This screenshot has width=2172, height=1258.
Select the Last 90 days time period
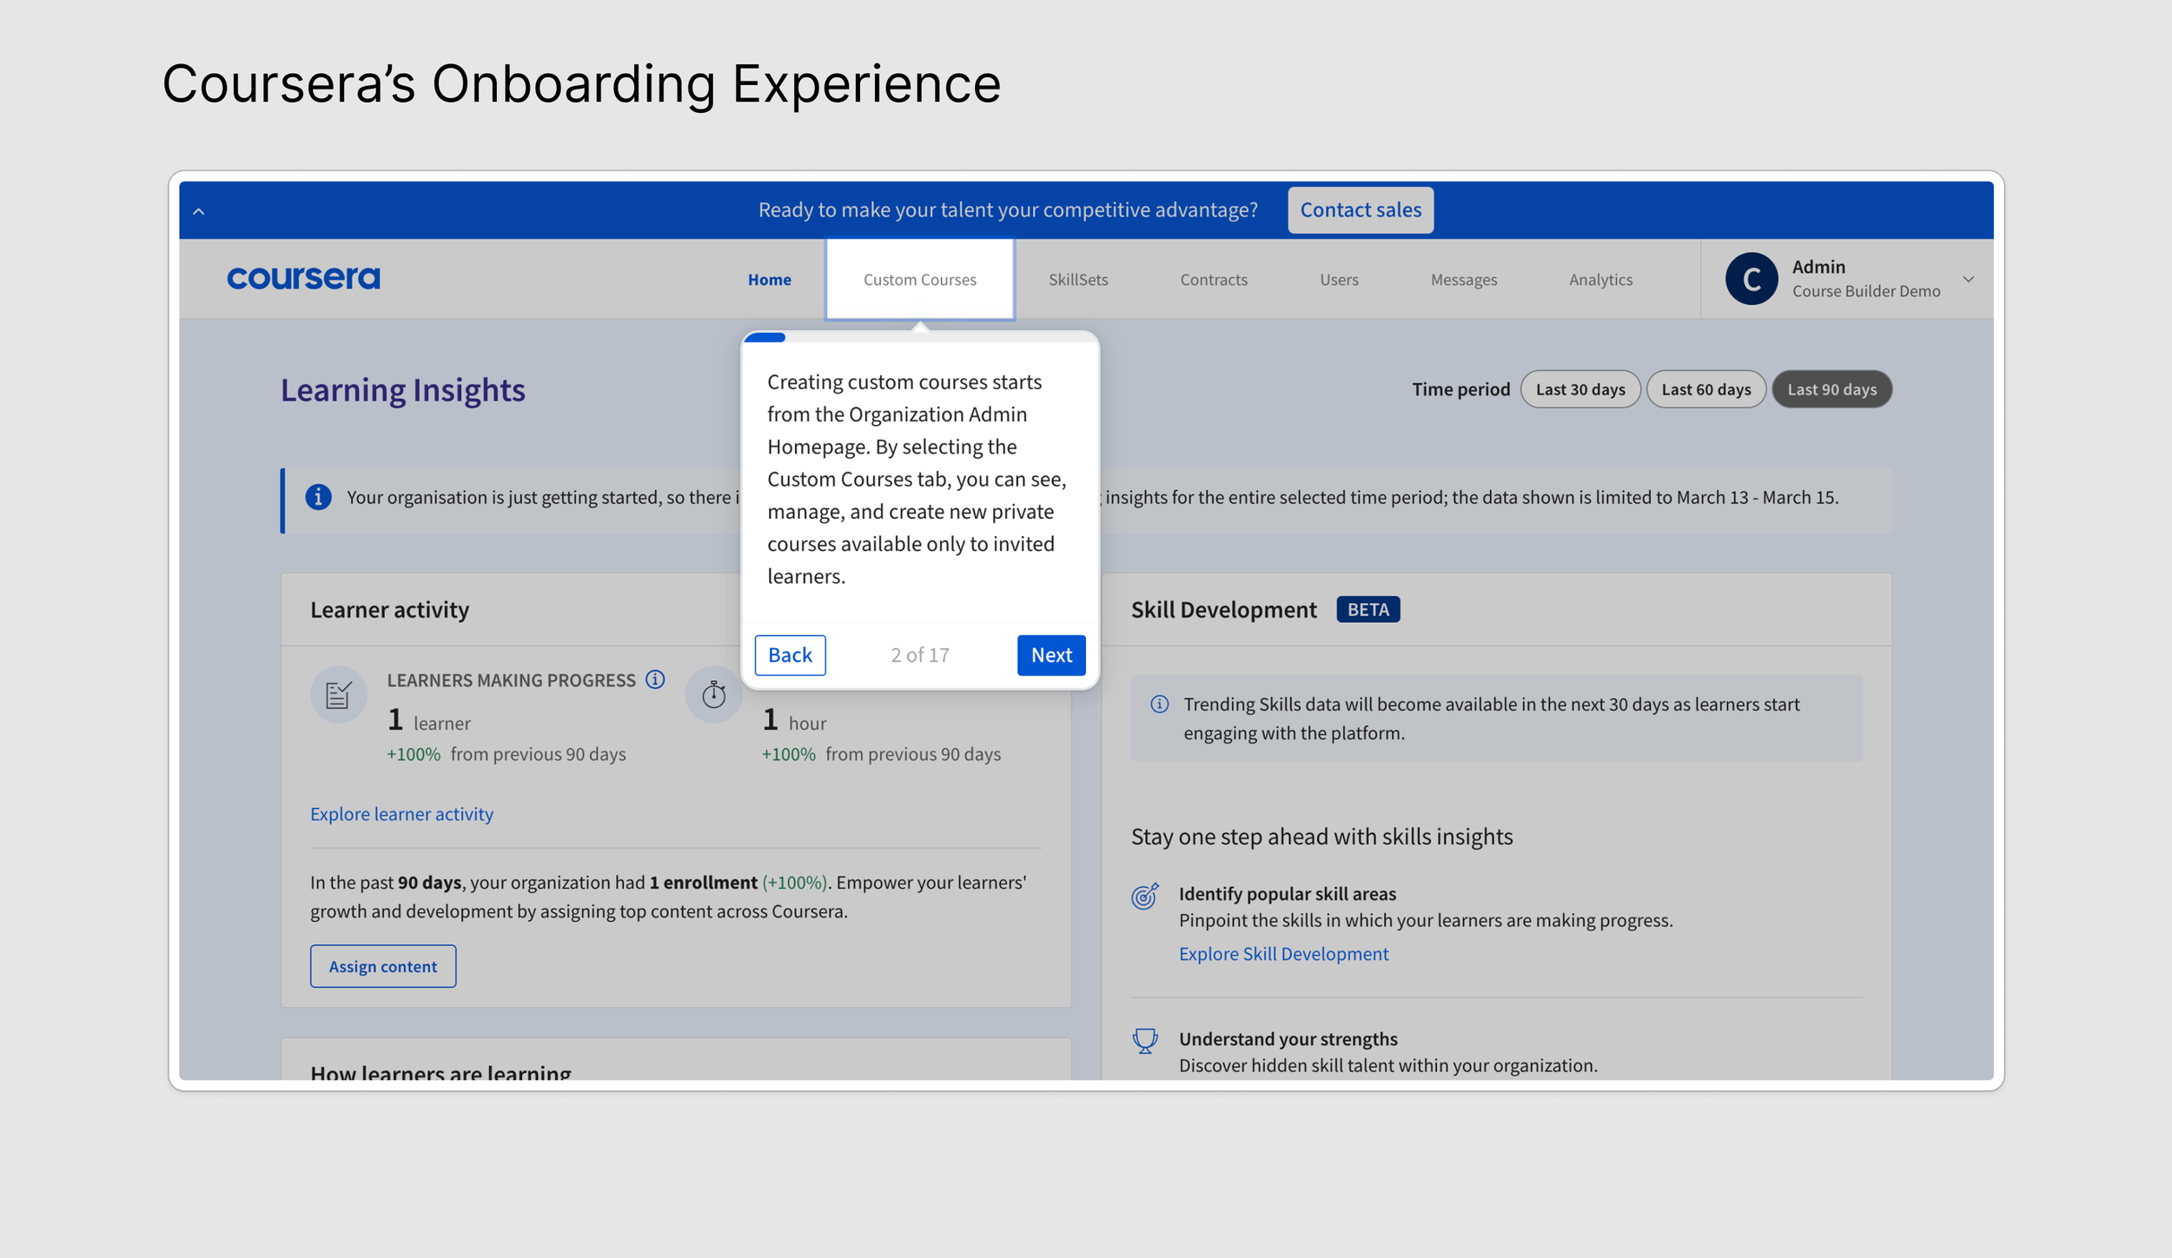pyautogui.click(x=1831, y=389)
